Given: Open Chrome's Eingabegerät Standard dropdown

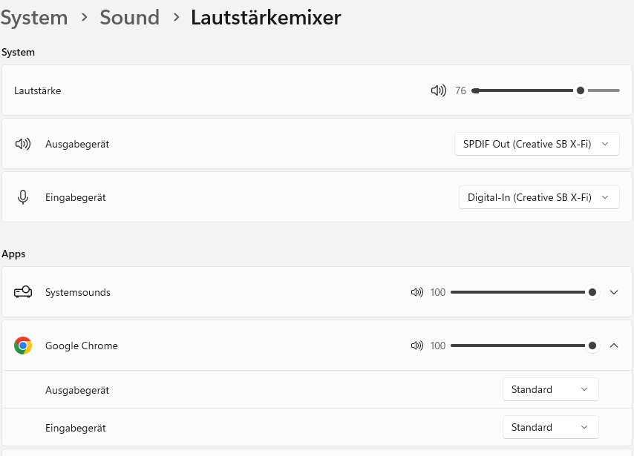Looking at the screenshot, I should point(550,427).
